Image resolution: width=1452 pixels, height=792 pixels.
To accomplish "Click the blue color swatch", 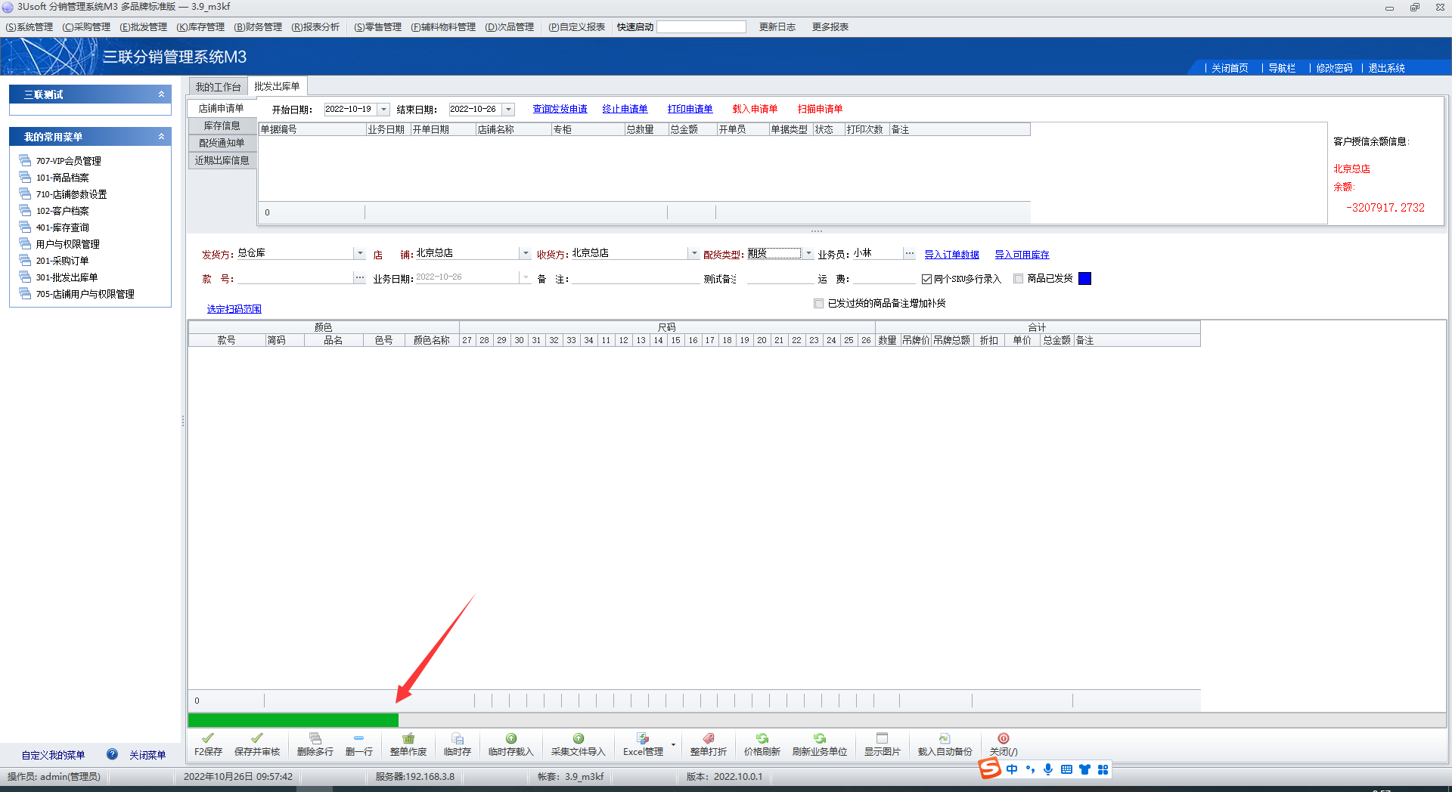I will (1084, 279).
